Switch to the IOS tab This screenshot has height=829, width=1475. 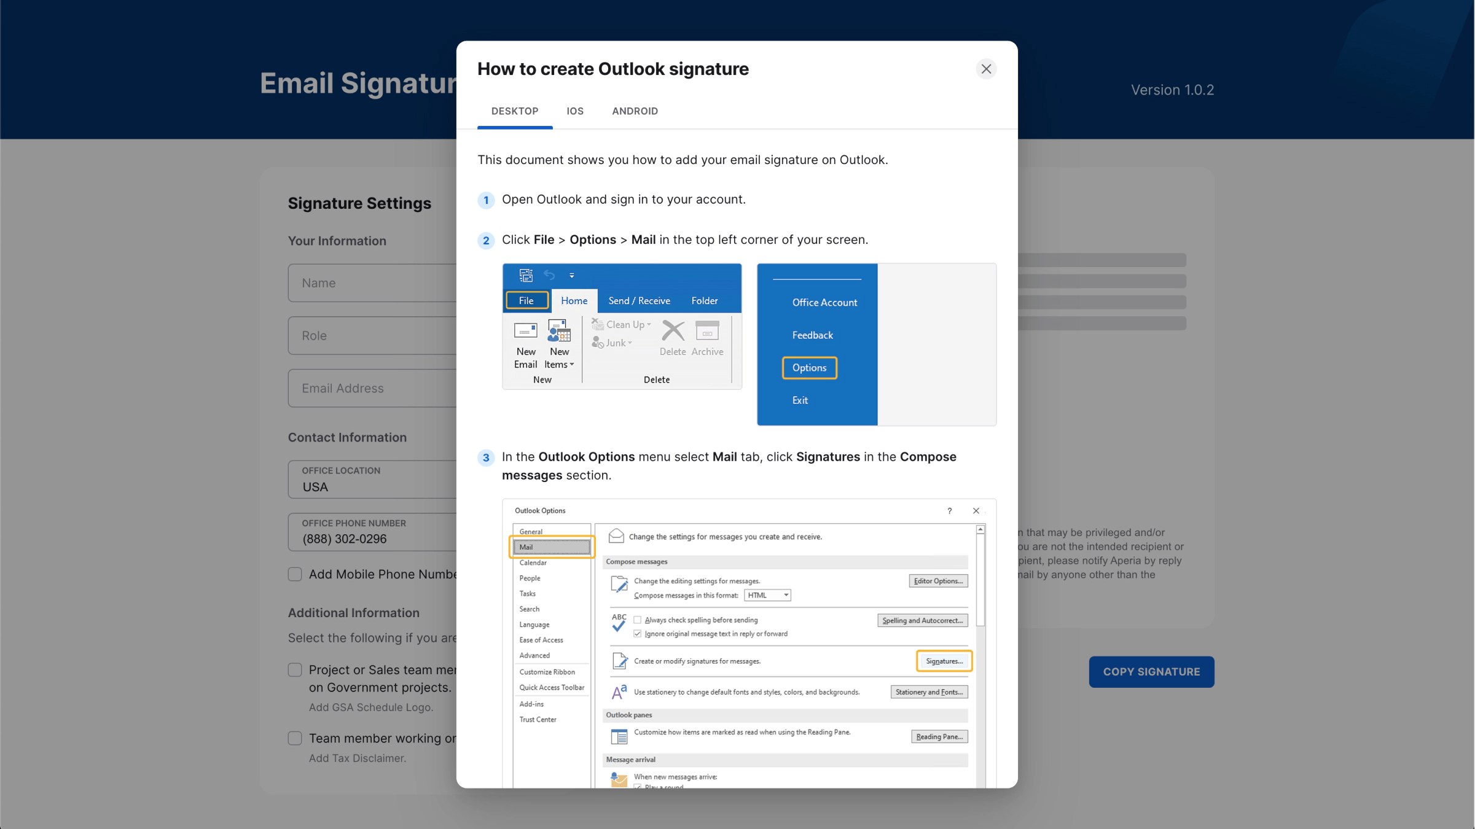(575, 111)
